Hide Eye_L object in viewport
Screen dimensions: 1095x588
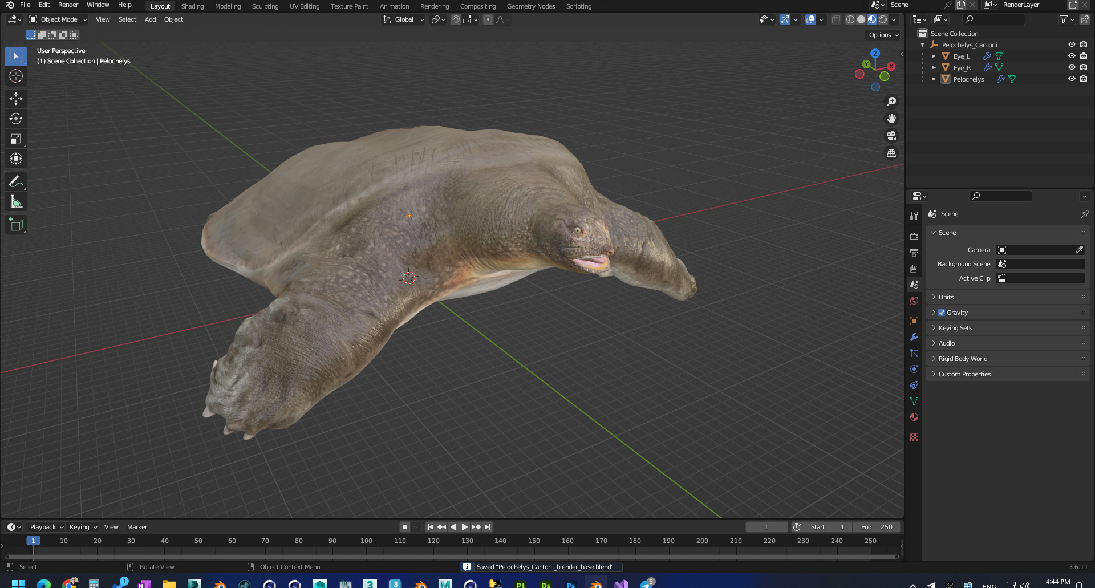[1072, 56]
